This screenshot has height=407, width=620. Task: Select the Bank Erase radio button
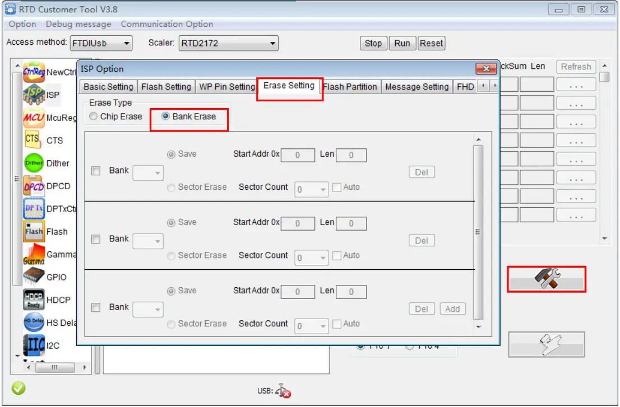tap(166, 116)
